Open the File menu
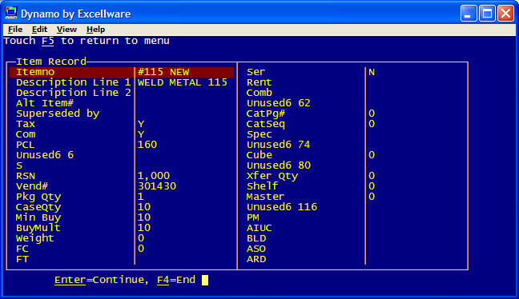Viewport: 519px width, 299px height. [x=15, y=30]
